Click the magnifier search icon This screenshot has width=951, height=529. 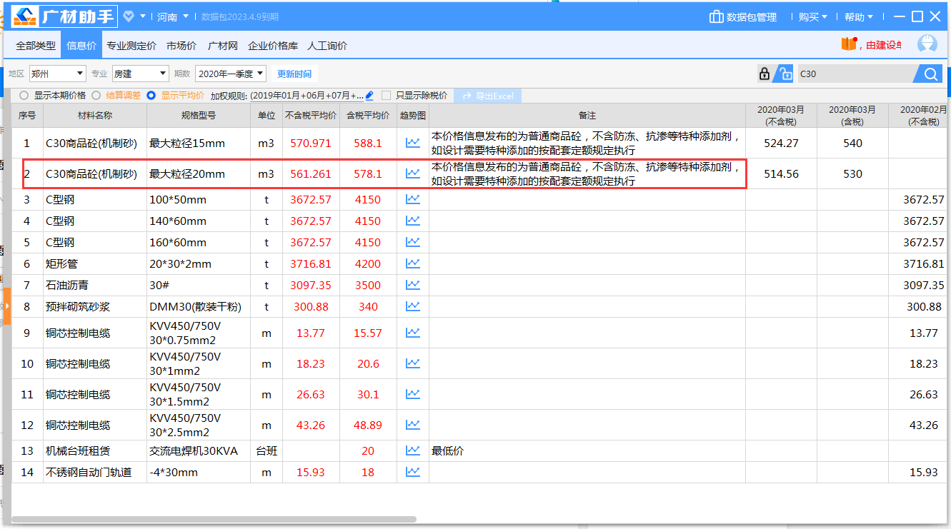click(x=930, y=74)
